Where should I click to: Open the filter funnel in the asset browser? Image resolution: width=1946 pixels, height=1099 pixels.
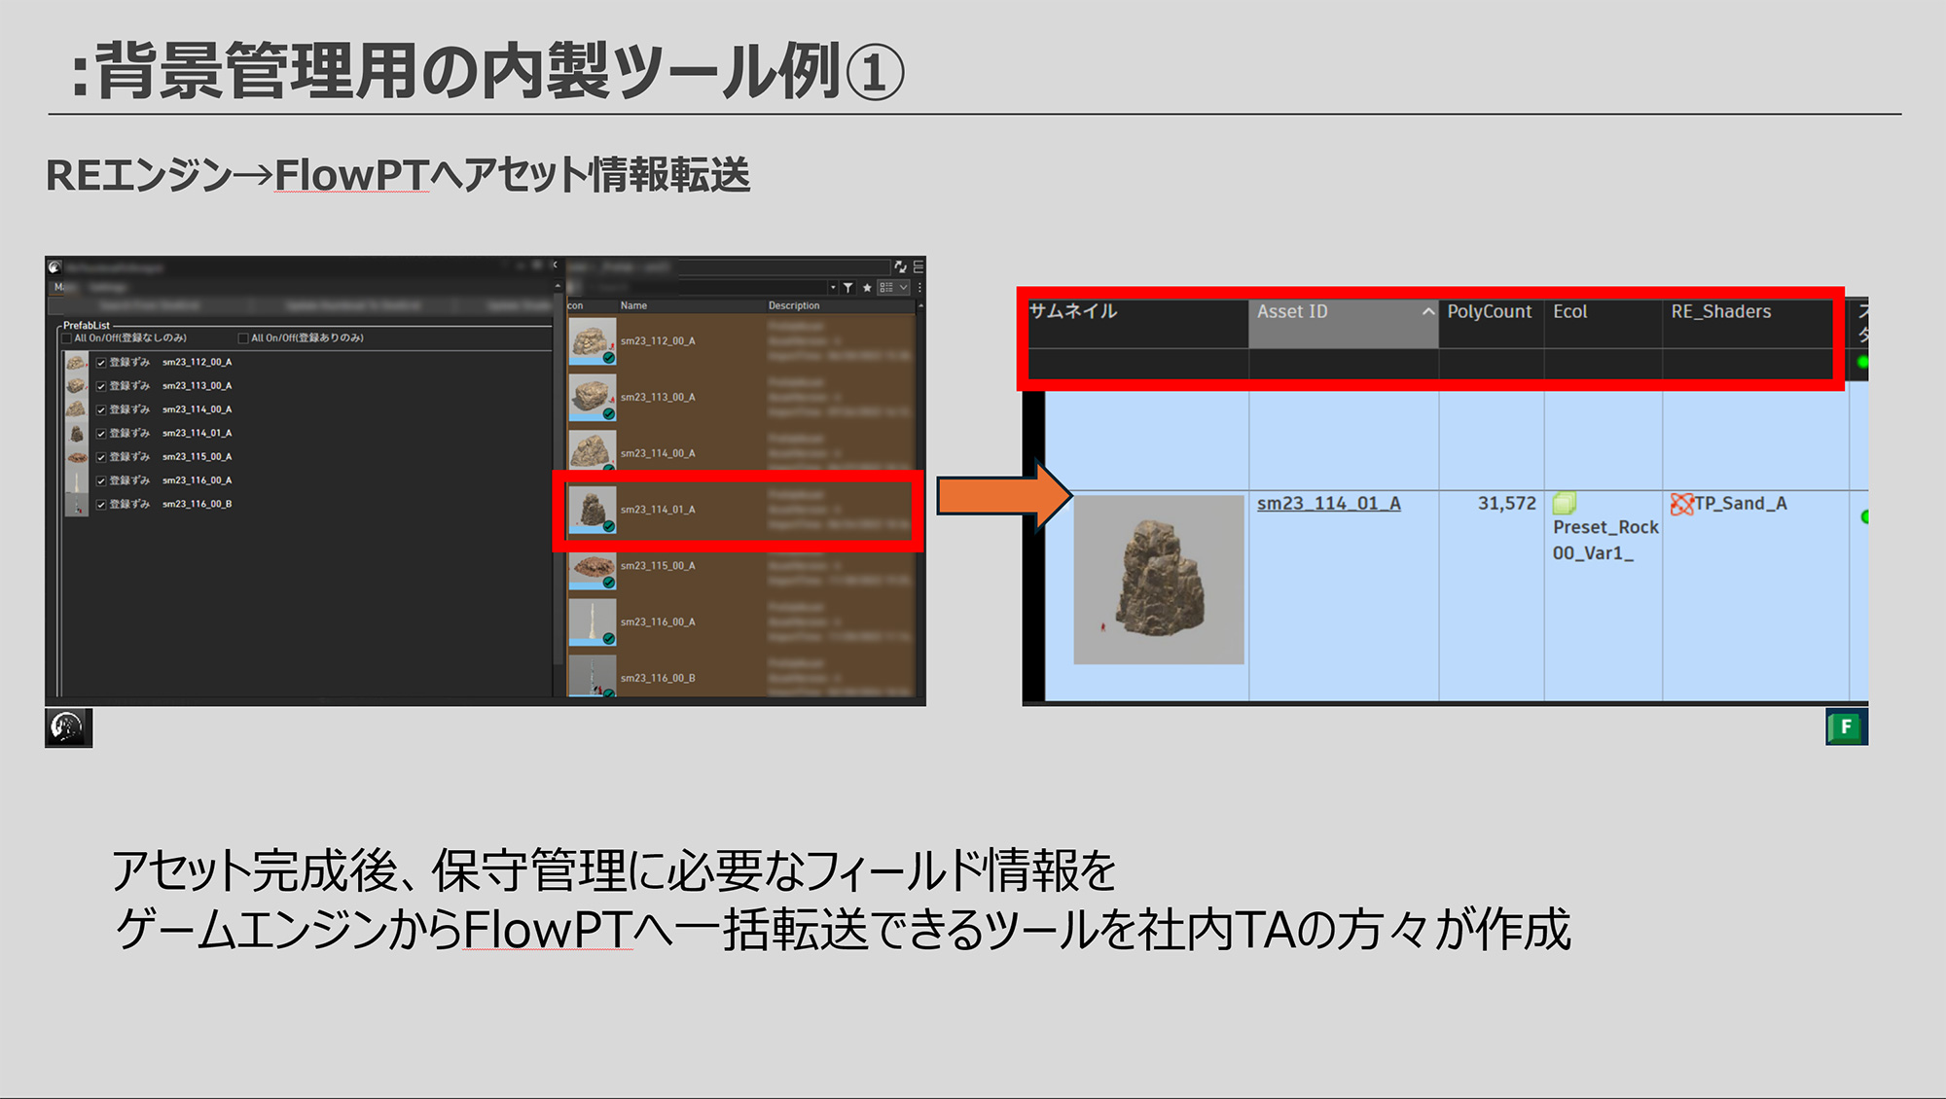pos(848,288)
